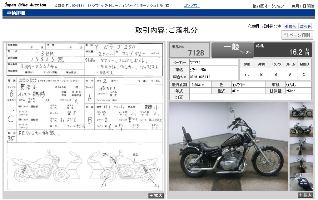
Task: Click the 1/5車輌 counter text
Action: click(x=252, y=26)
